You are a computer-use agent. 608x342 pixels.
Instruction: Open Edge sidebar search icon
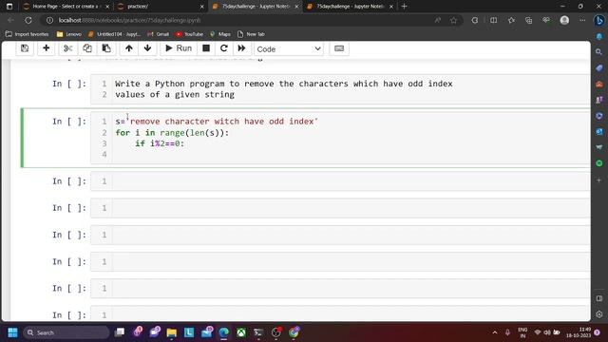599,52
